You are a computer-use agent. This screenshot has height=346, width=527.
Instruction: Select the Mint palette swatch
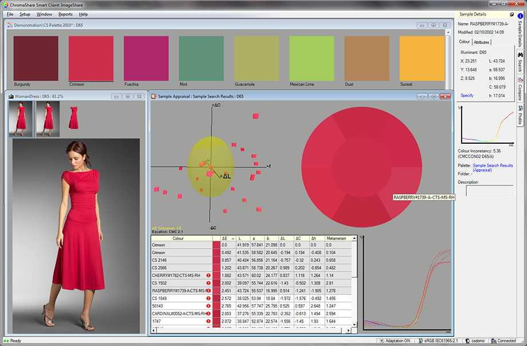point(201,58)
